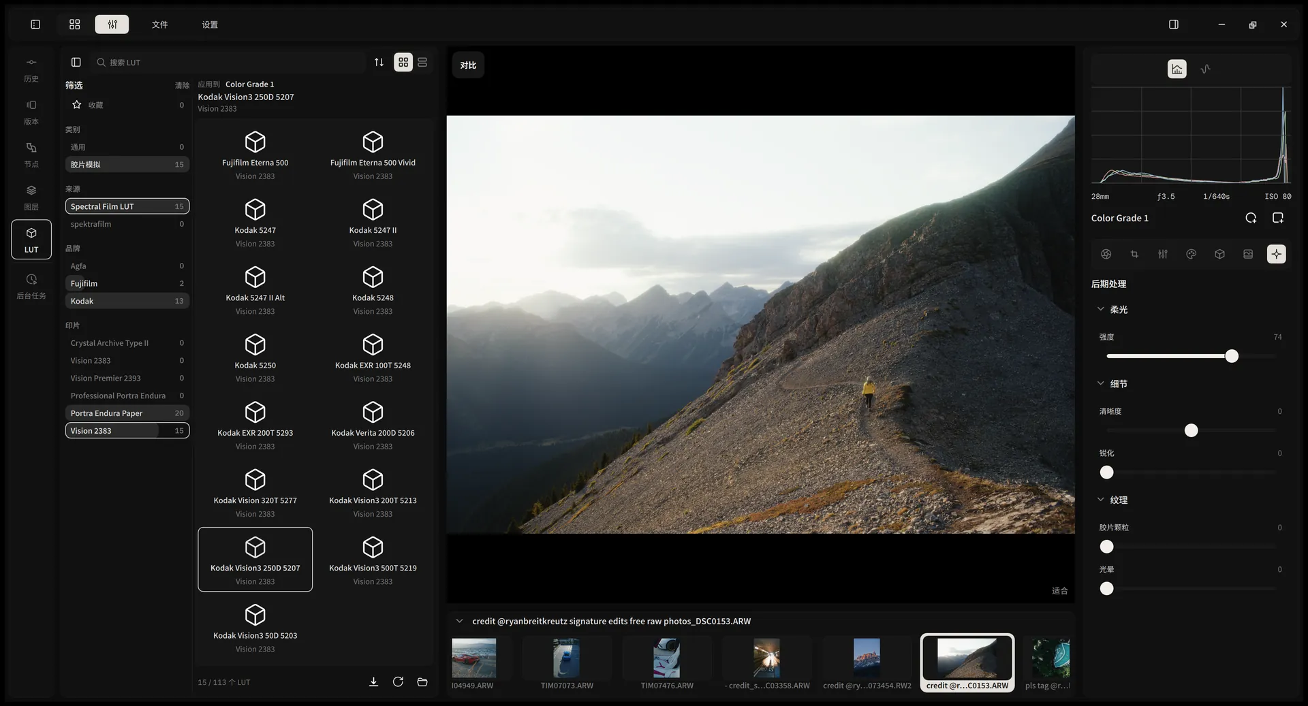Viewport: 1308px width, 706px height.
Task: Open the 历史 history panel
Action: [31, 69]
